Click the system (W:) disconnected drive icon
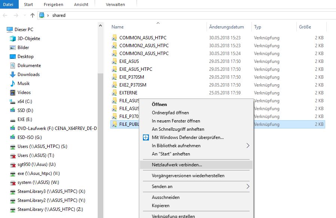The width and height of the screenshot is (336, 218). pos(13,183)
